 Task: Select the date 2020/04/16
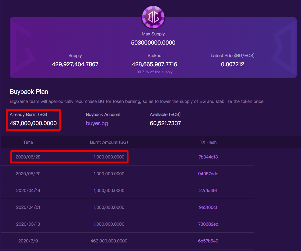click(28, 191)
